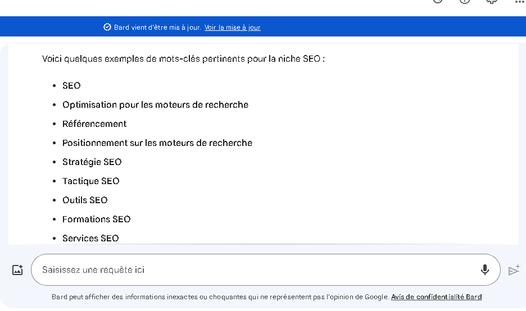Image resolution: width=526 pixels, height=311 pixels.
Task: Click the "Stratégie SEO" list item
Action: 92,162
